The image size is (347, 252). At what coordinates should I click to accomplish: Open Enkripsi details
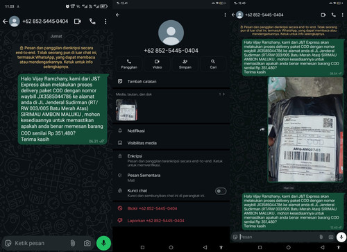tap(171, 160)
